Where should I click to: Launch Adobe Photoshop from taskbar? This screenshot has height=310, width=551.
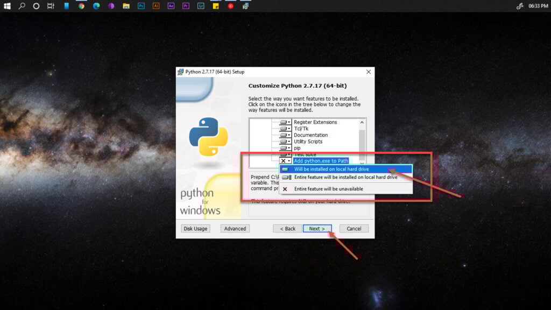pos(141,6)
